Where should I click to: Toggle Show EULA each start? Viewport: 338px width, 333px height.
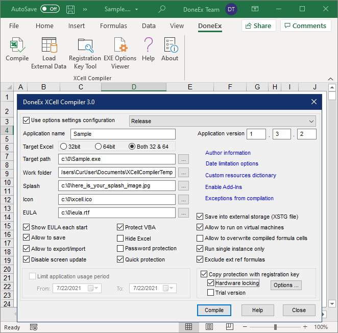[x=27, y=227]
